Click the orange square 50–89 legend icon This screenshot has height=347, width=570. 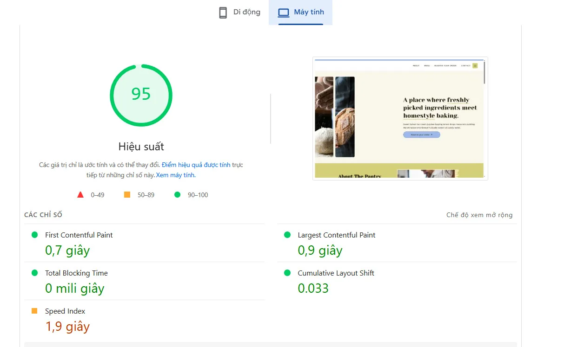pos(127,194)
